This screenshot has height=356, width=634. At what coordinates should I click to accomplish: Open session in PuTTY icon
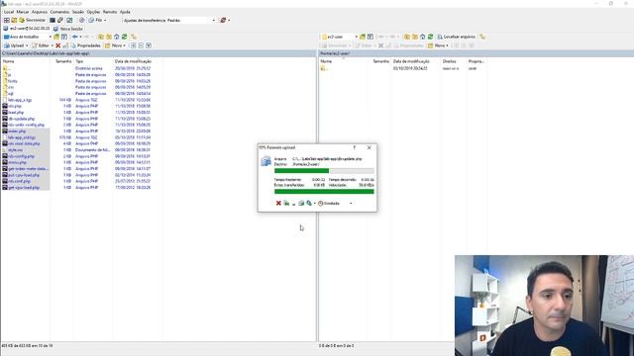point(60,20)
